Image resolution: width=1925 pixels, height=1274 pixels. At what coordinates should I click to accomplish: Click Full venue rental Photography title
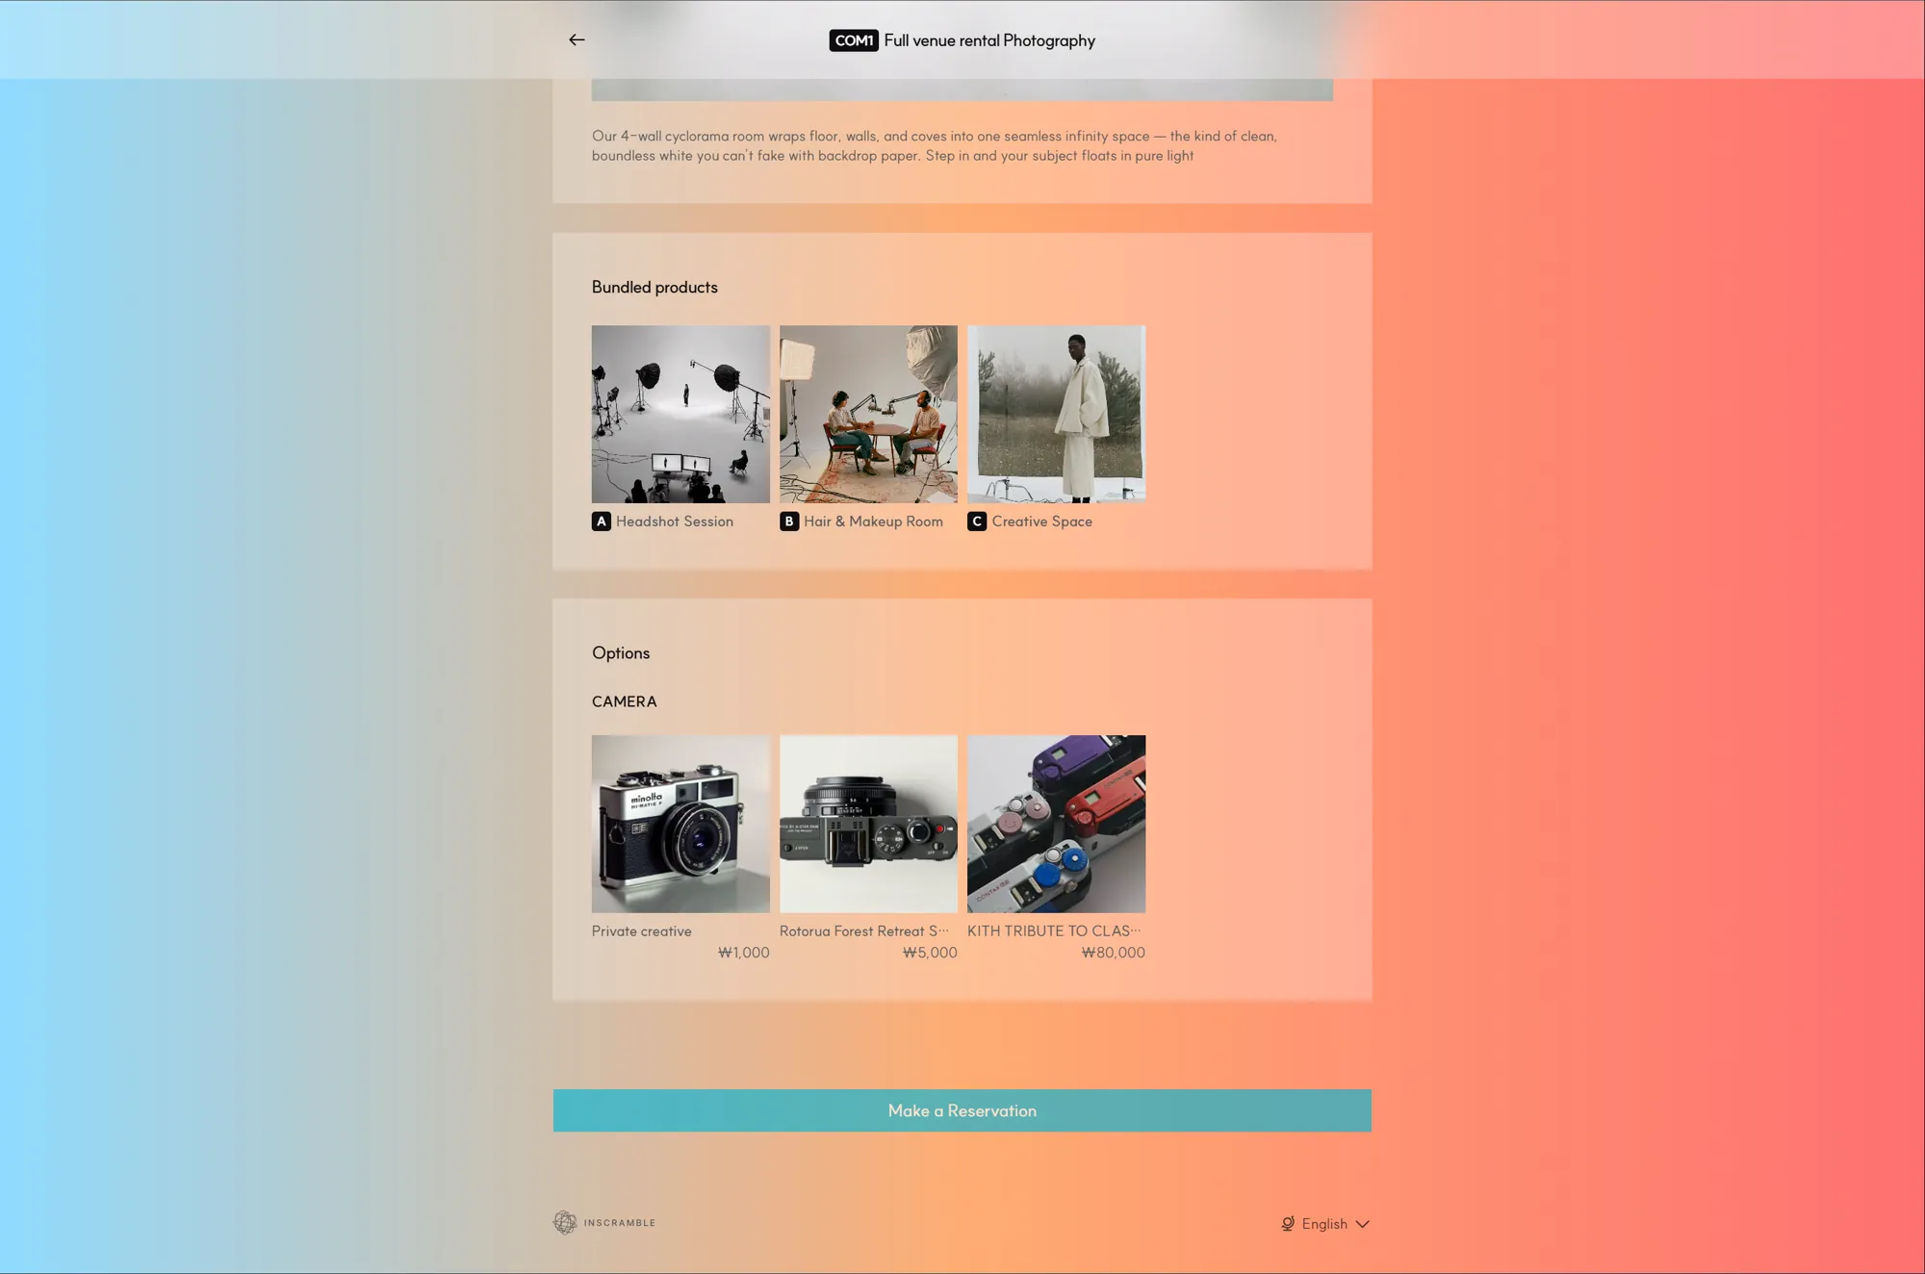[x=989, y=40]
